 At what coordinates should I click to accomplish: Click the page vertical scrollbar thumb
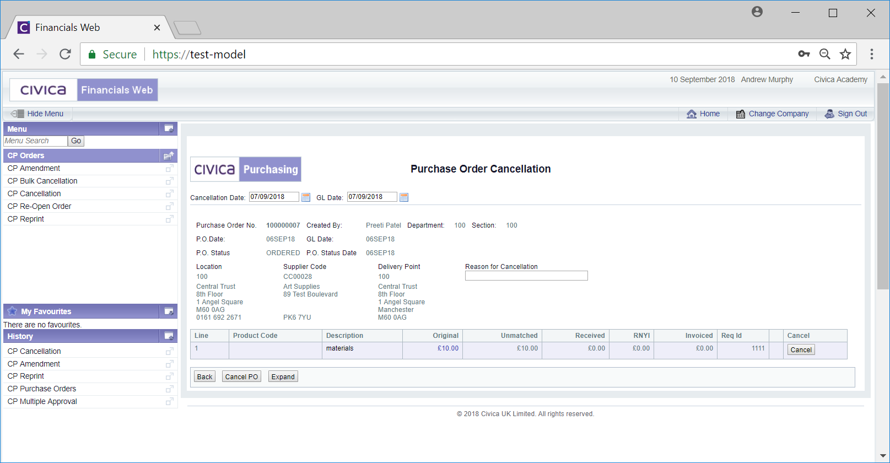tap(883, 186)
